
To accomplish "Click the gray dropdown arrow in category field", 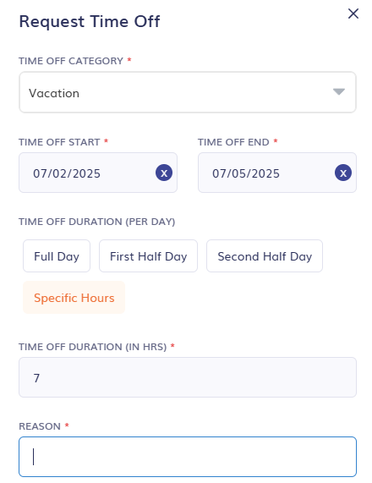I will (x=339, y=91).
